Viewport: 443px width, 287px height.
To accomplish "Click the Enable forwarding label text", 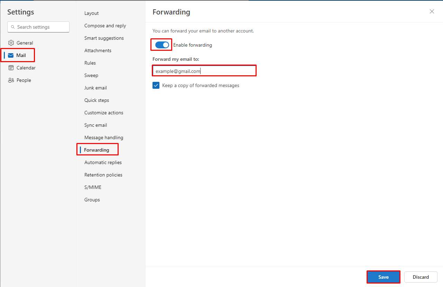I will click(x=193, y=45).
